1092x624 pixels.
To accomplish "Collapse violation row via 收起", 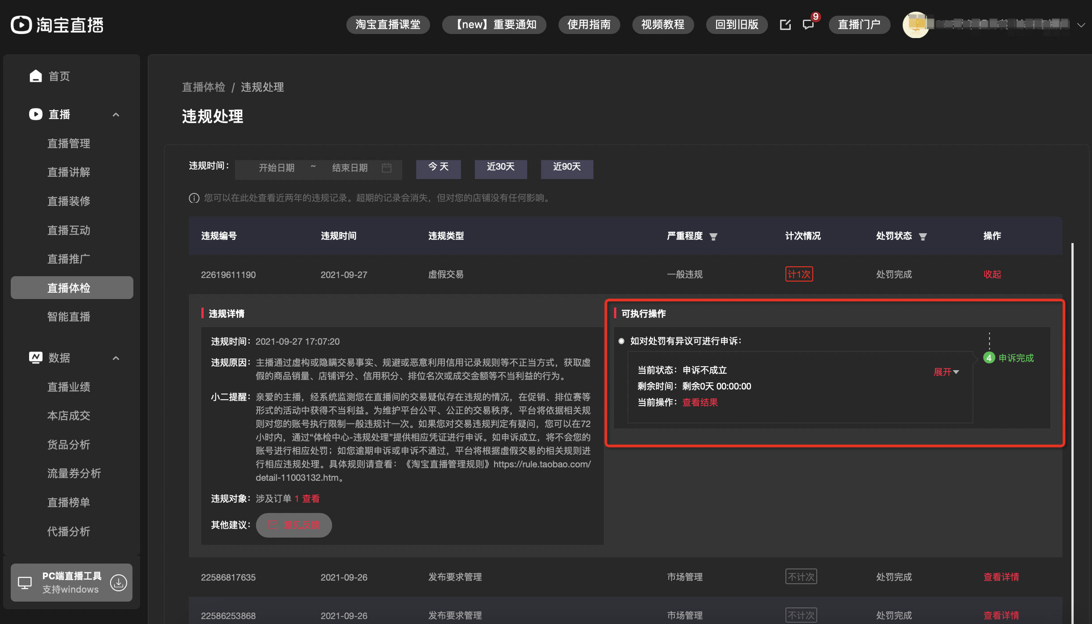I will click(992, 274).
